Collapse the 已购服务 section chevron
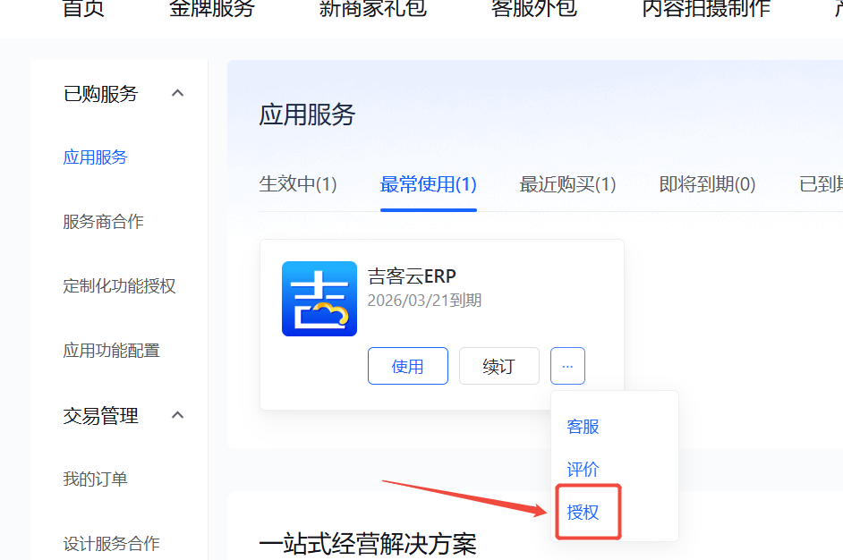This screenshot has height=560, width=843. [177, 94]
